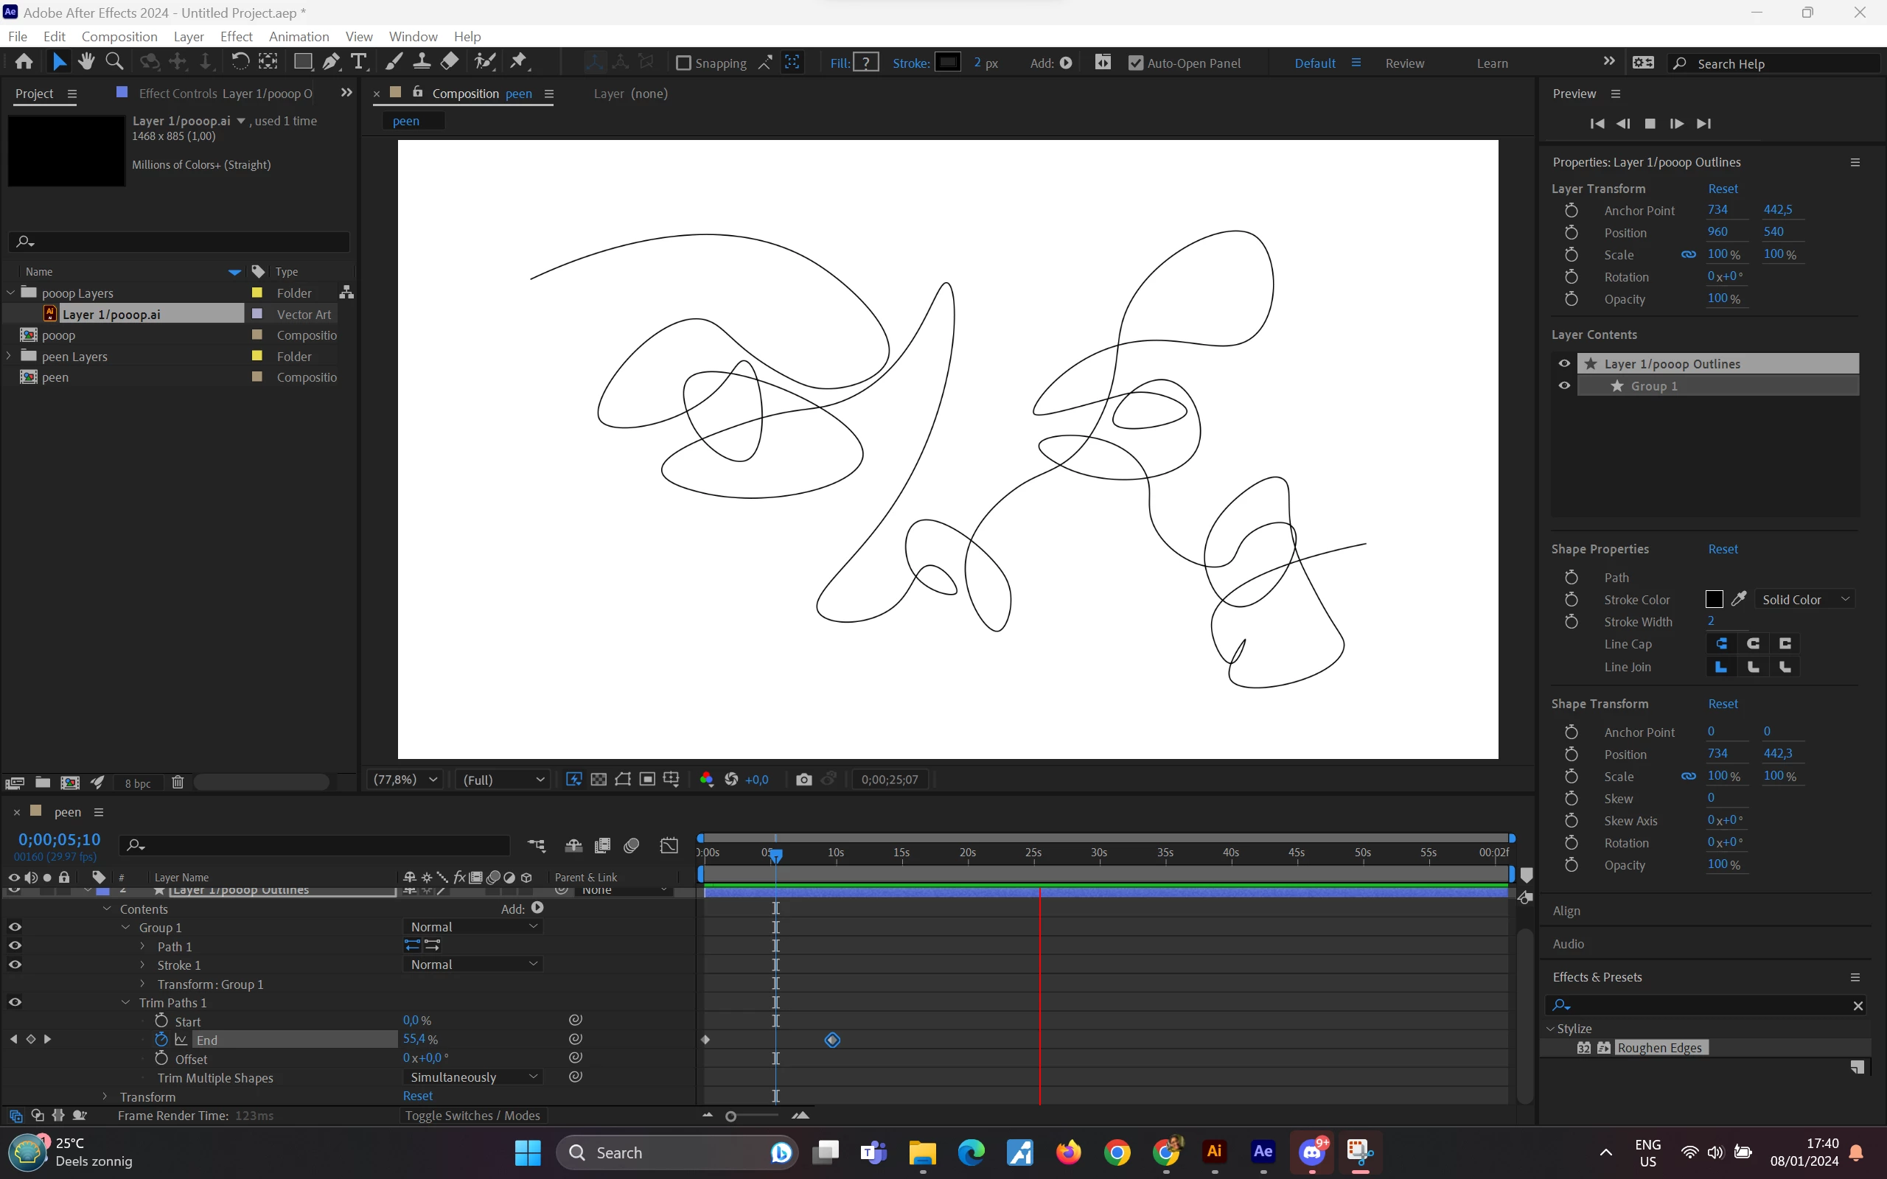
Task: Select the Type text tool
Action: pos(359,62)
